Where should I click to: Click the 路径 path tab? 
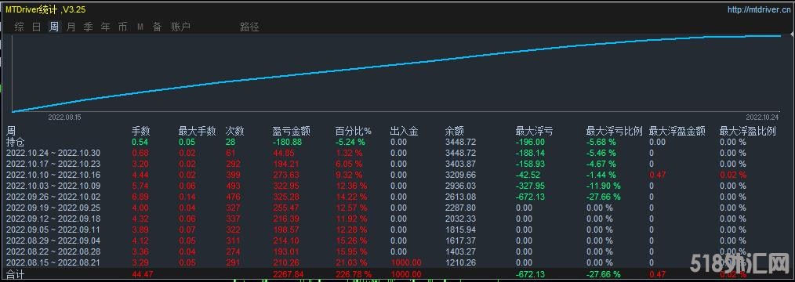pyautogui.click(x=249, y=27)
